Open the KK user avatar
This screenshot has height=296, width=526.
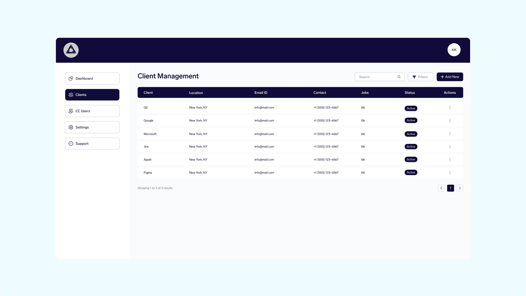click(x=454, y=50)
